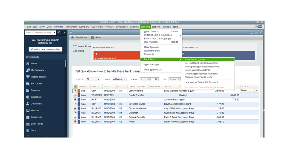Image resolution: width=287 pixels, height=161 pixels.
Task: Collapse the left icon bar arrow
Action: (x=64, y=32)
